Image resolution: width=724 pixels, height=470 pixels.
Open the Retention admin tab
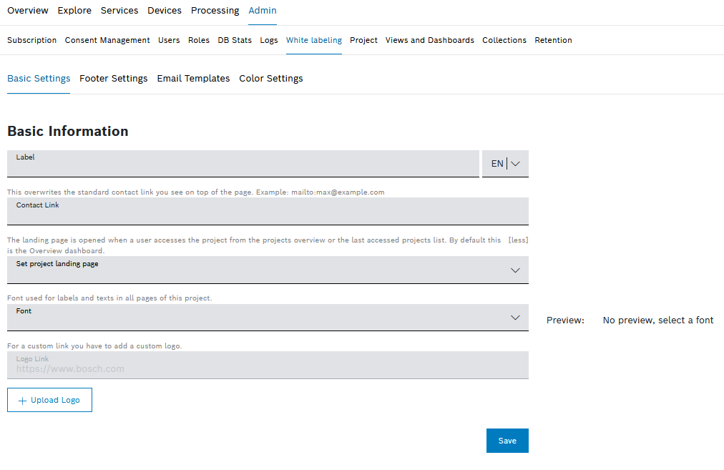coord(553,41)
